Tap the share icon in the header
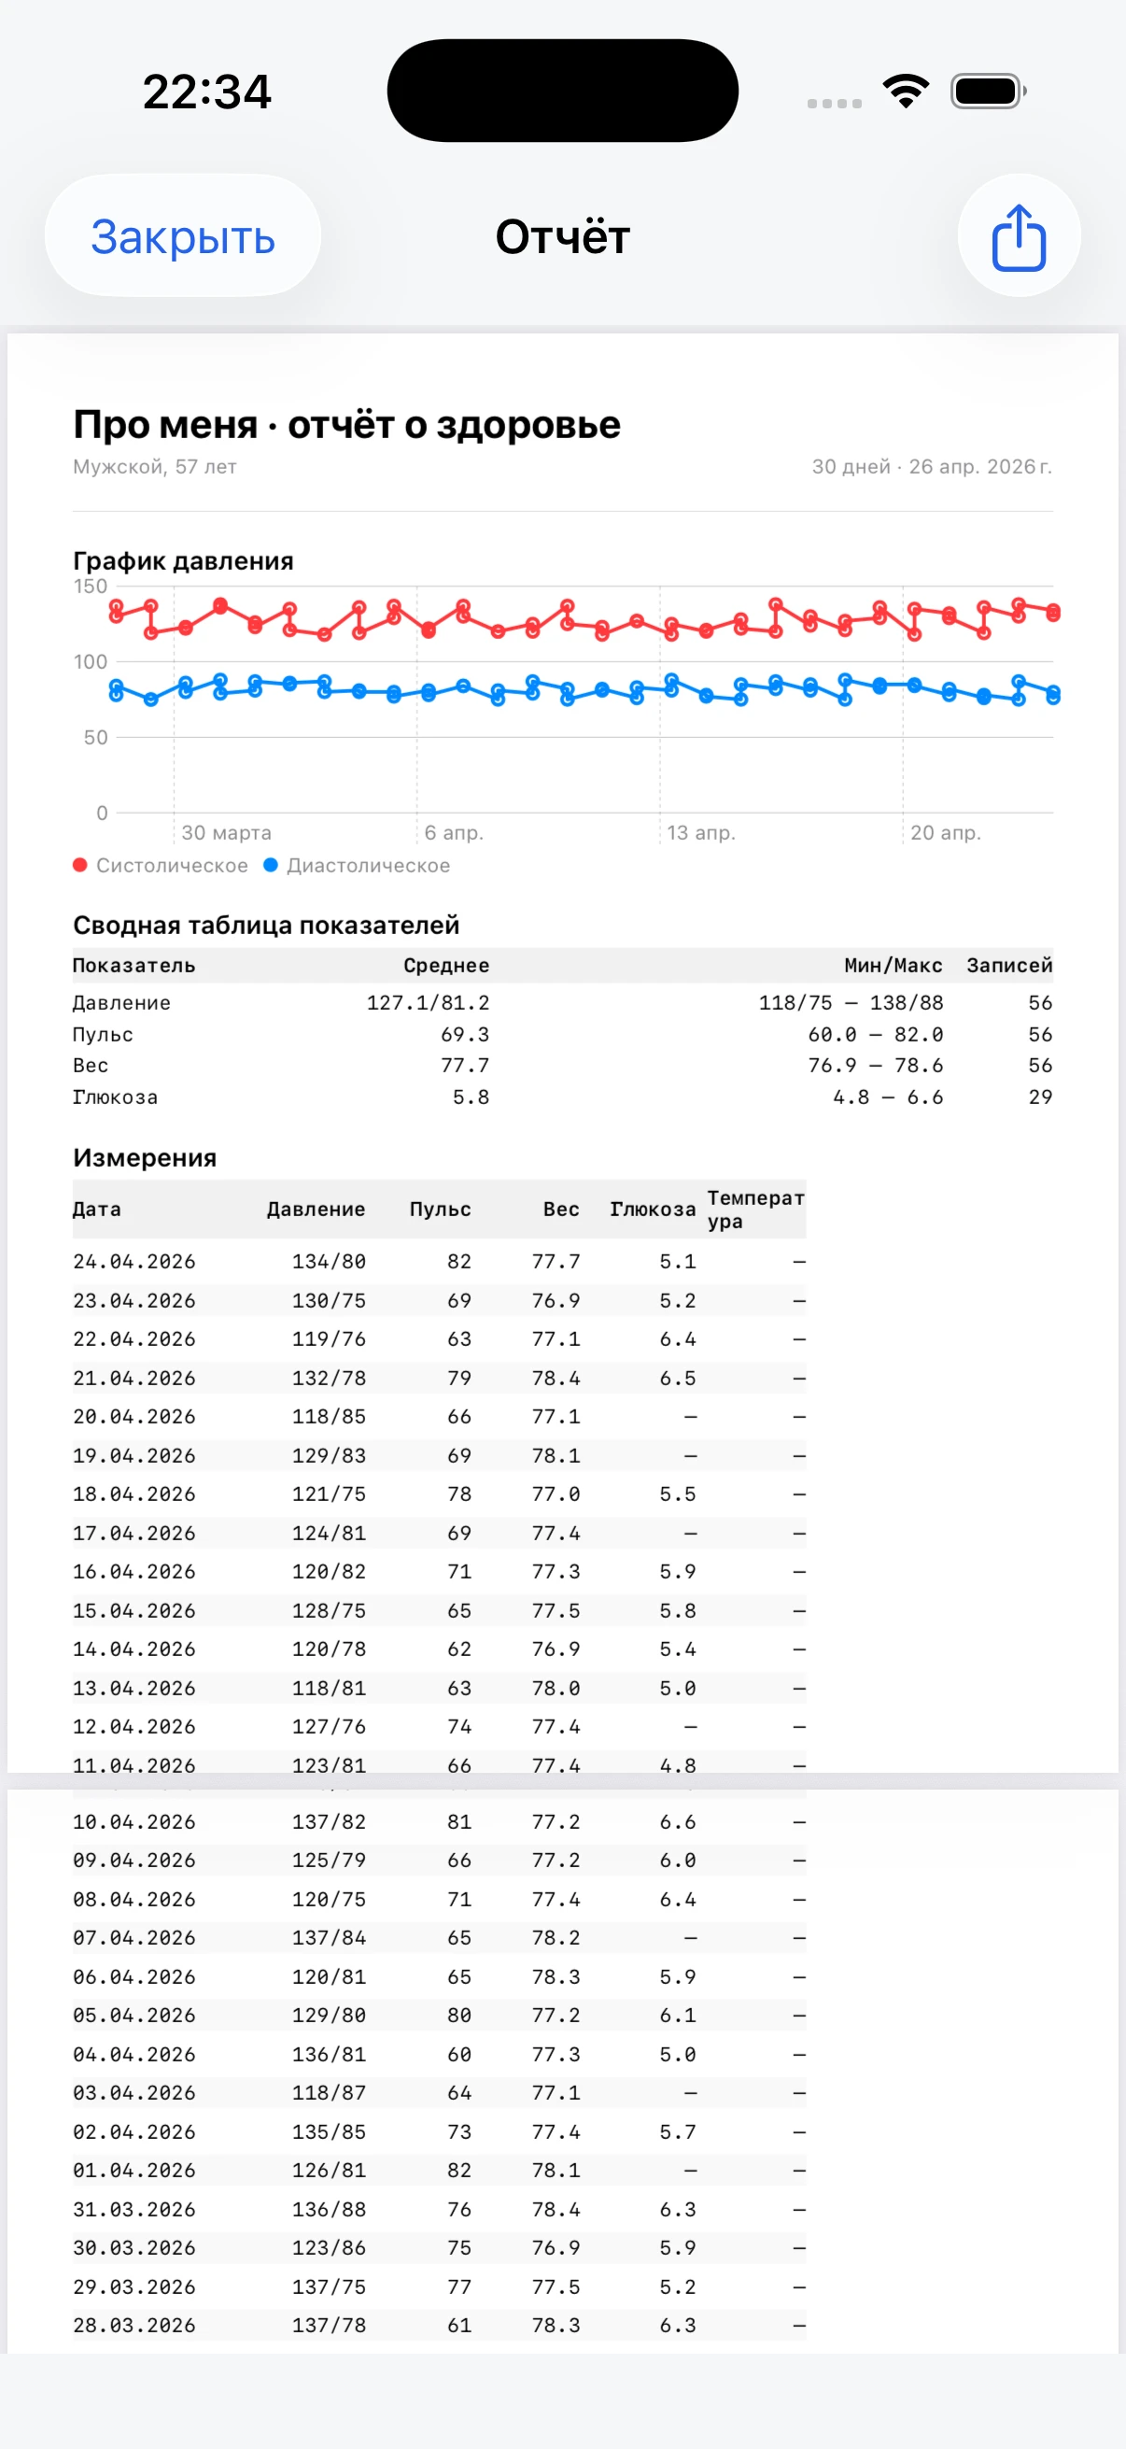The height and width of the screenshot is (2449, 1126). click(1018, 236)
